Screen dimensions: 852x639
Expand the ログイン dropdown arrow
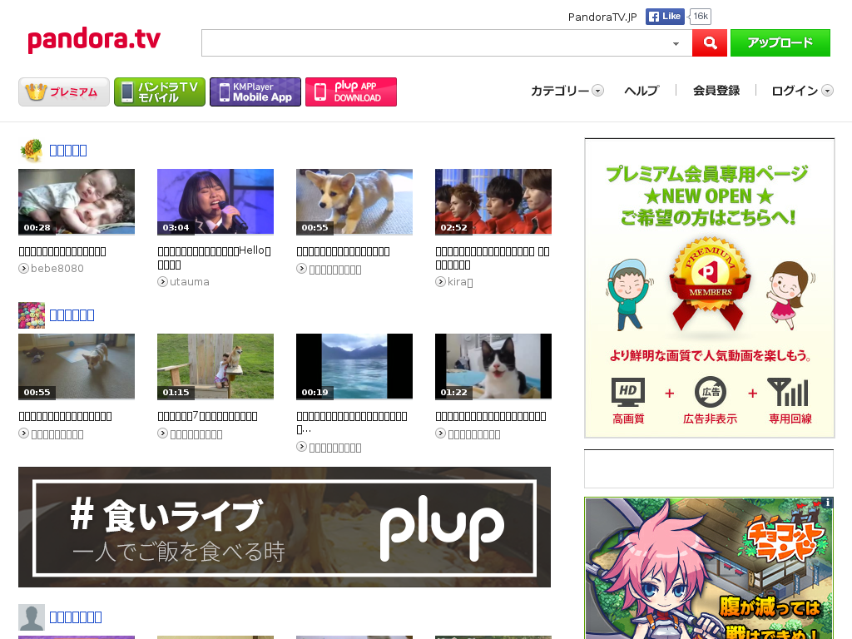pyautogui.click(x=827, y=91)
